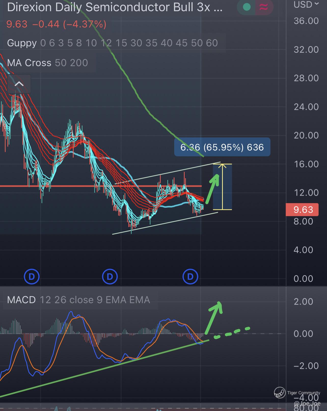Select the measurement label "6.36 (65.95%) 636"
Image resolution: width=327 pixels, height=411 pixels.
(222, 147)
